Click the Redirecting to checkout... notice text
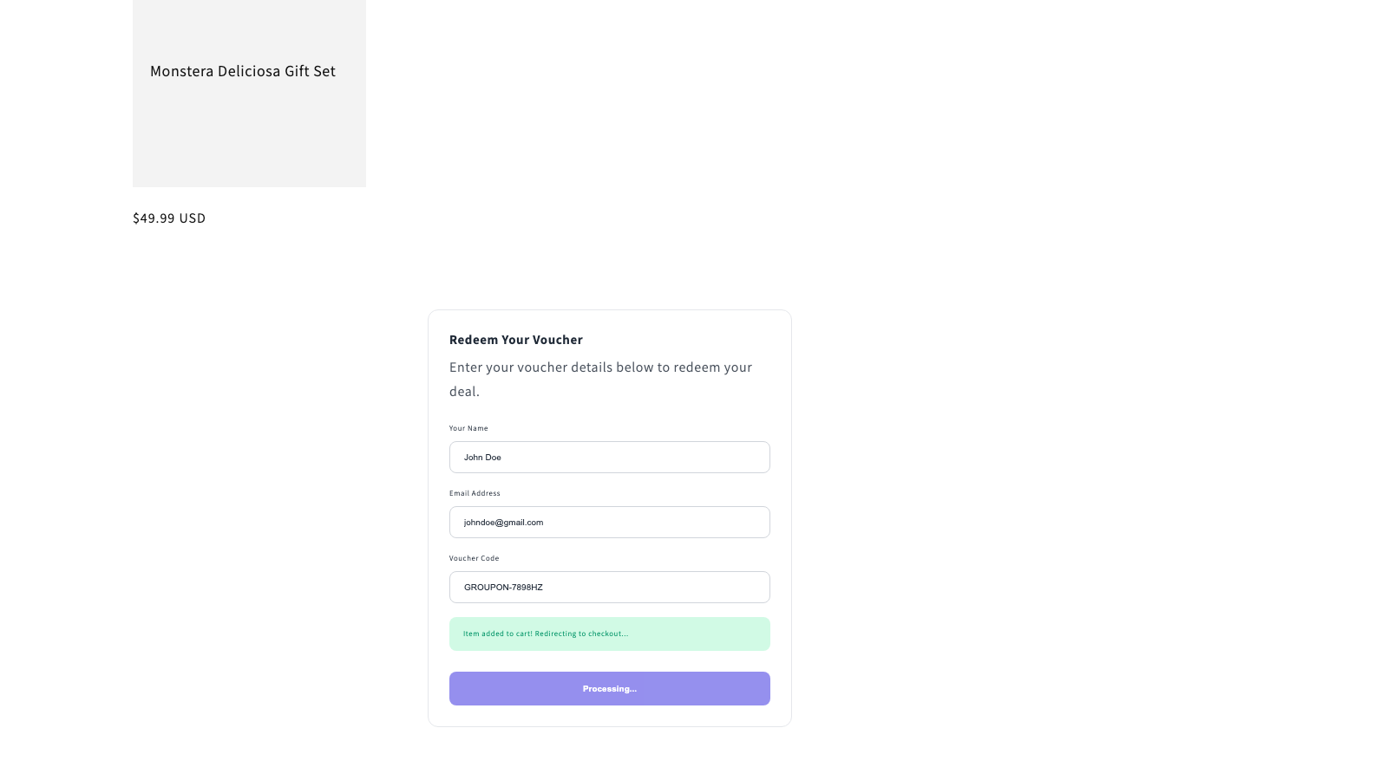 (x=581, y=634)
